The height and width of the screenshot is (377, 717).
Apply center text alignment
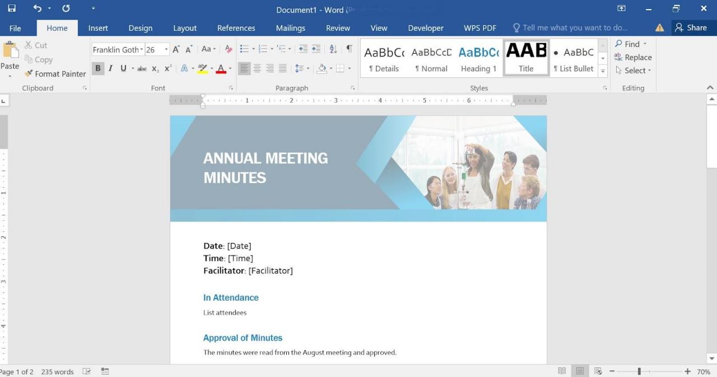tap(257, 68)
